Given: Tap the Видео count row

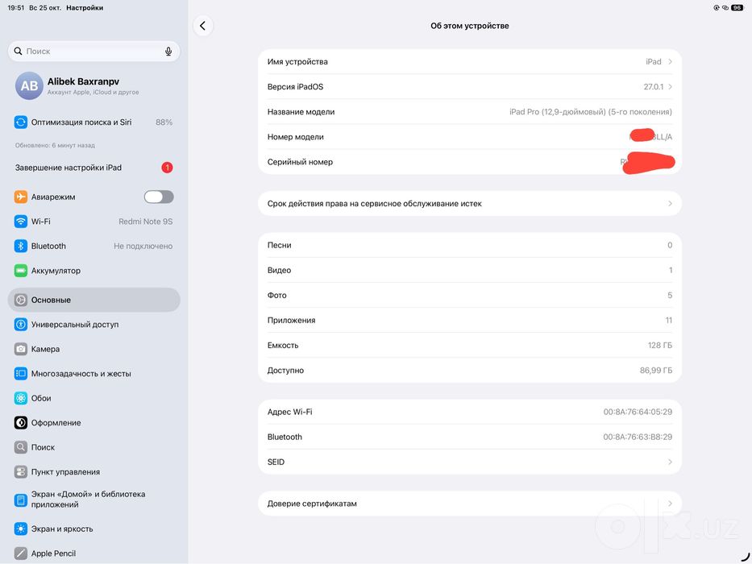Looking at the screenshot, I should 470,271.
